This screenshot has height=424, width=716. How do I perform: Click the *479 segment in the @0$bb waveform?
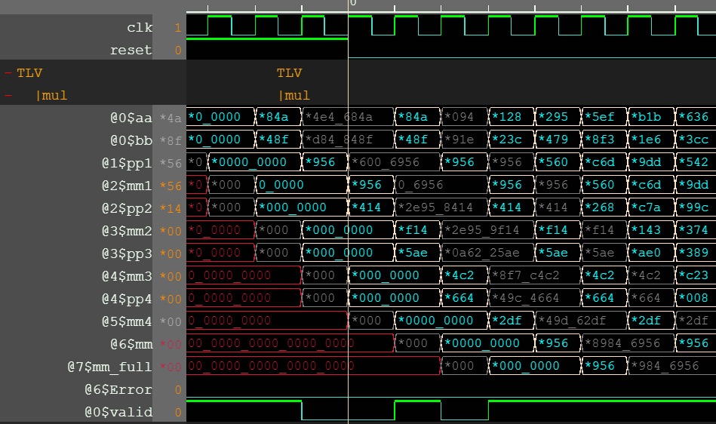(x=558, y=140)
